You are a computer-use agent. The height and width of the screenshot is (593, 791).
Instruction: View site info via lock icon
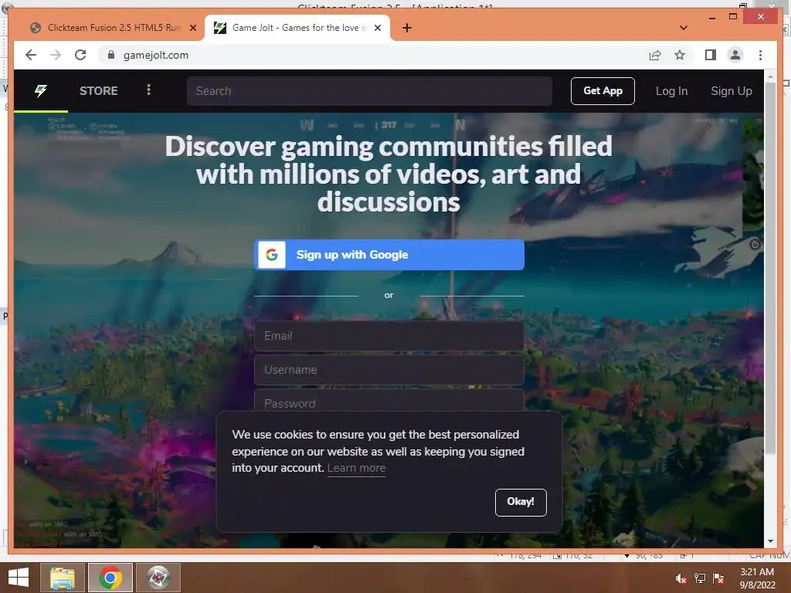(111, 55)
